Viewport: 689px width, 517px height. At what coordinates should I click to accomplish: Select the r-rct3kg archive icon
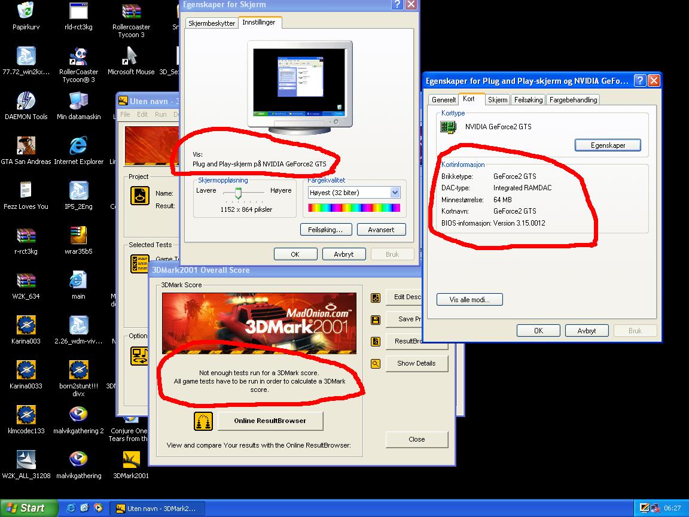tap(26, 235)
